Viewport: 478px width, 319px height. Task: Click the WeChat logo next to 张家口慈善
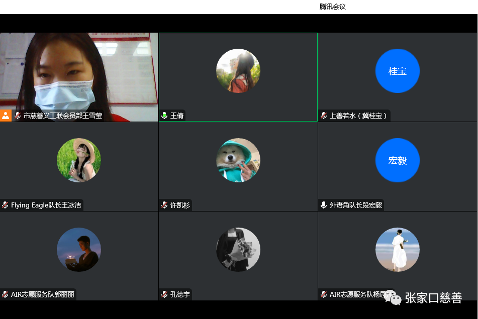(x=393, y=297)
